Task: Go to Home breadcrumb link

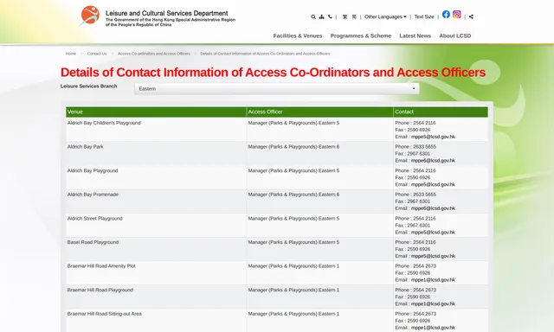Action: click(x=71, y=54)
